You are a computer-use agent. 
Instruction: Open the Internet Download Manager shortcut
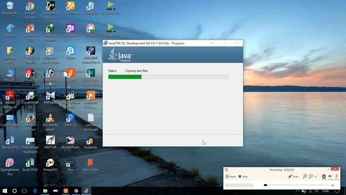tap(50, 32)
